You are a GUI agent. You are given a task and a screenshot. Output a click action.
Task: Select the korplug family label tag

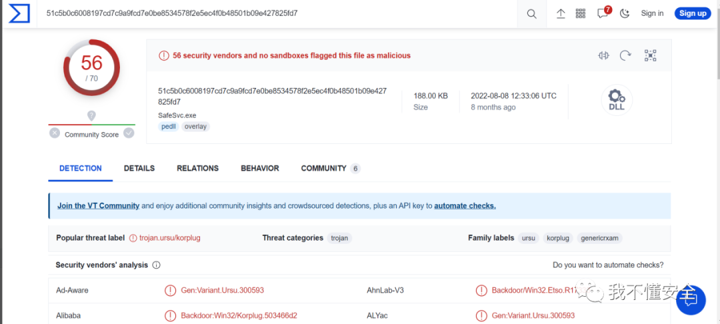pos(559,238)
